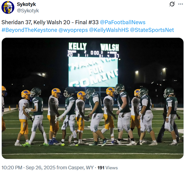
Task: Select the @StateSportsNet mention
Action: (152, 30)
